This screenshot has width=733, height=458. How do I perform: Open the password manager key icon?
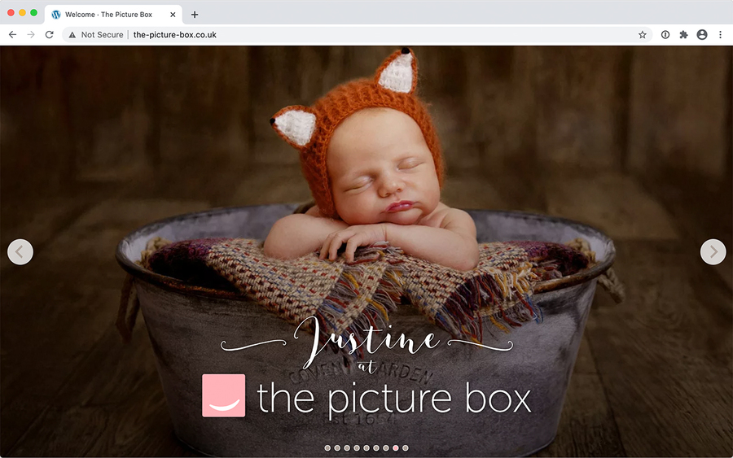point(665,34)
